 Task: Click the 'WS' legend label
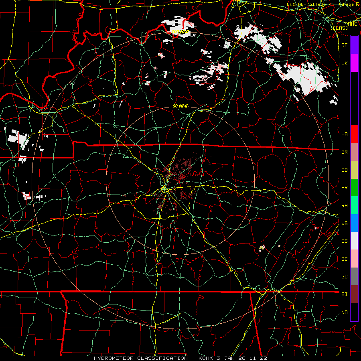click(344, 223)
